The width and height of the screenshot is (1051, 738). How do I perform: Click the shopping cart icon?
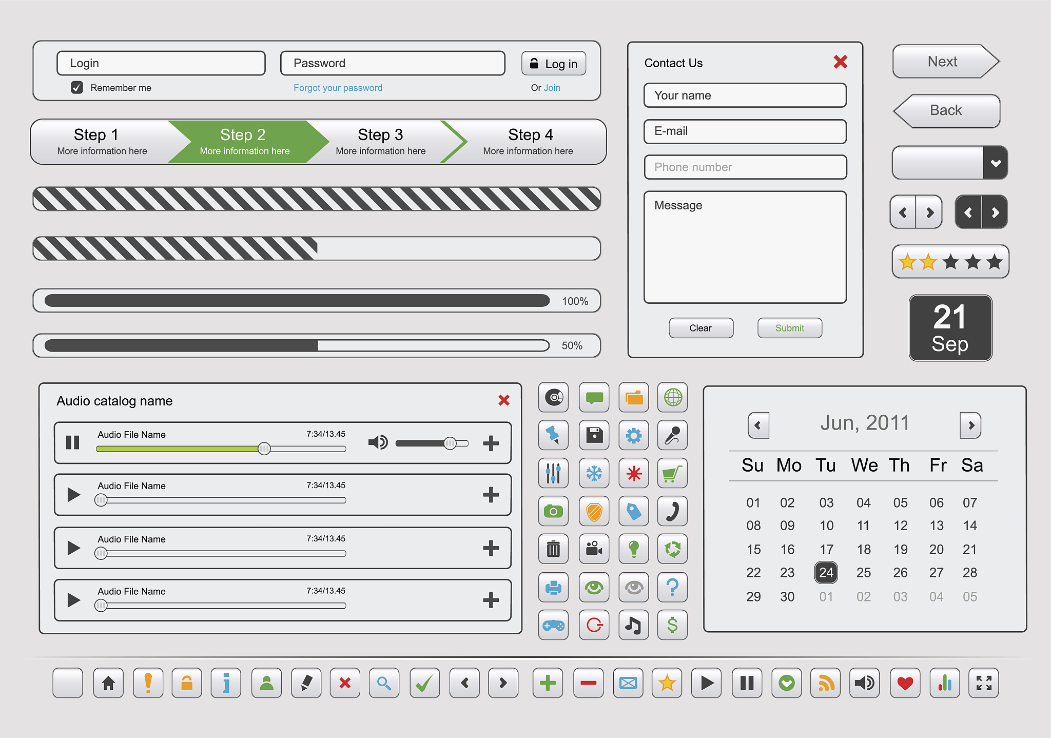(672, 473)
